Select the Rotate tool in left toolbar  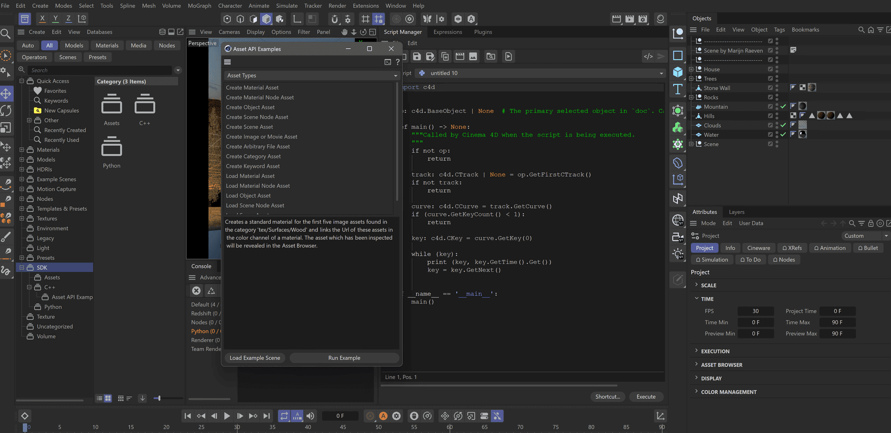[6, 111]
